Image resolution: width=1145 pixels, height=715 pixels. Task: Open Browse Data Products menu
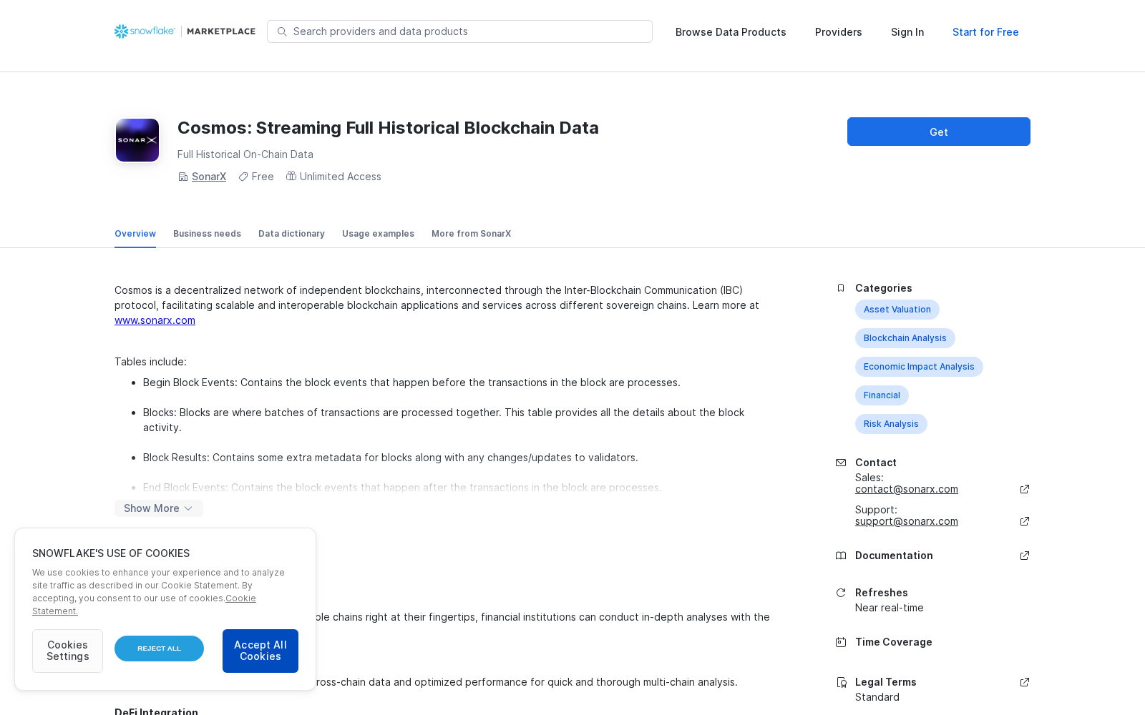[731, 32]
